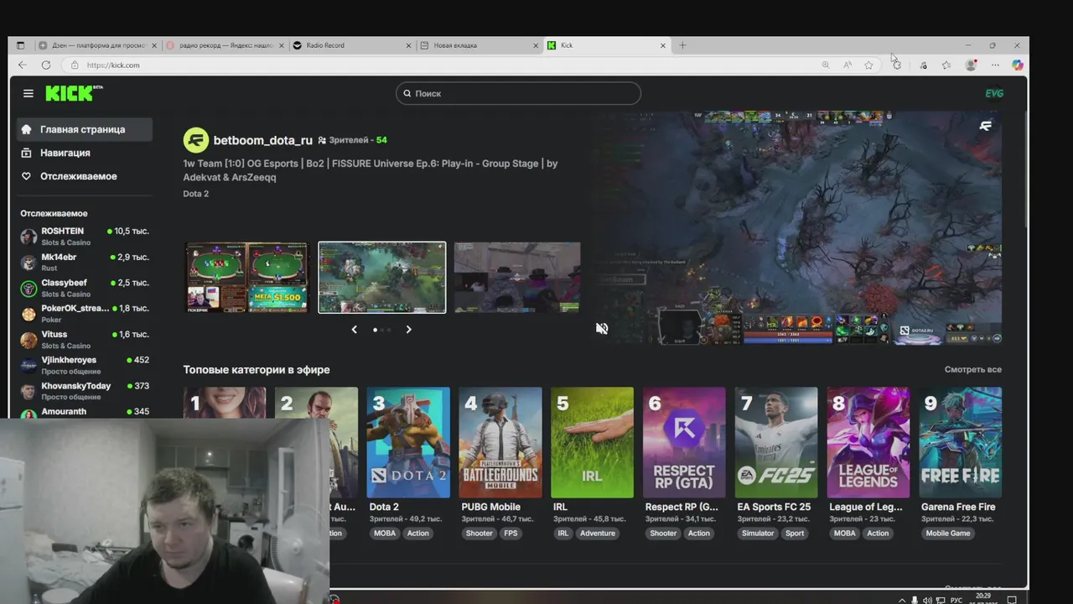Select the highlighted Dota stream thumbnail
Screen dimensions: 1073x604
point(382,278)
